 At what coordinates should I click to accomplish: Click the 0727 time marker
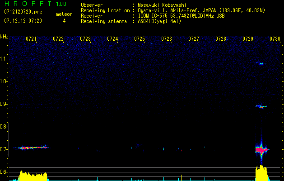pos(194,38)
